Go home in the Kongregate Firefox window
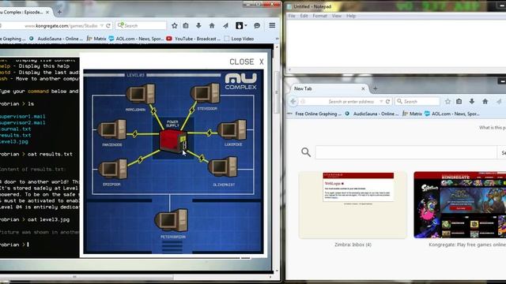Screen dimensions: 506x284 click(212, 25)
